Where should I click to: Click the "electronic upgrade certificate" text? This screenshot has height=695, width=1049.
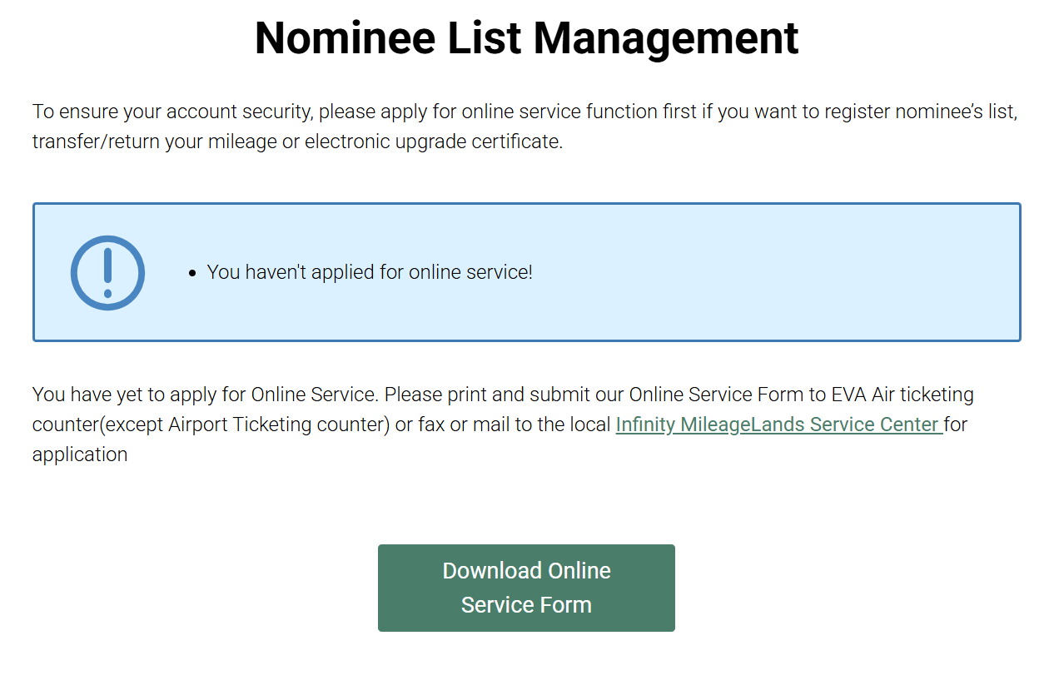pyautogui.click(x=433, y=142)
